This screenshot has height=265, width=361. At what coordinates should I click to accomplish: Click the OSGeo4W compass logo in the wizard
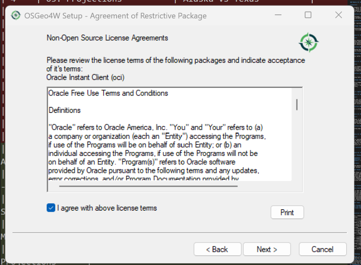point(308,42)
